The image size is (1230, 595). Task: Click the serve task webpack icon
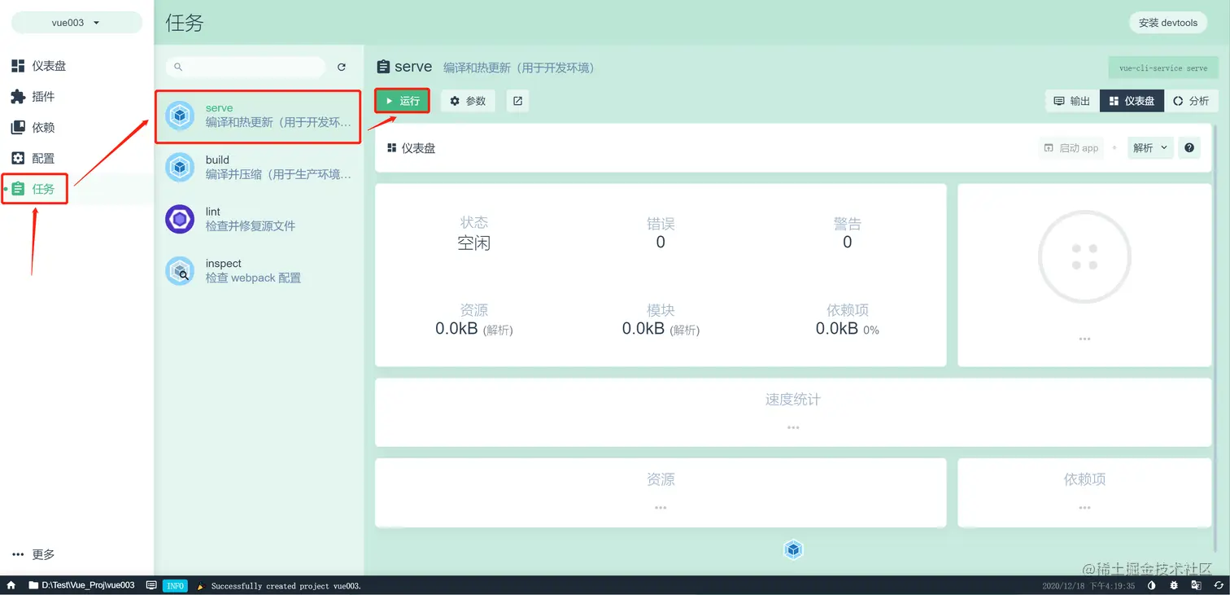pos(180,116)
